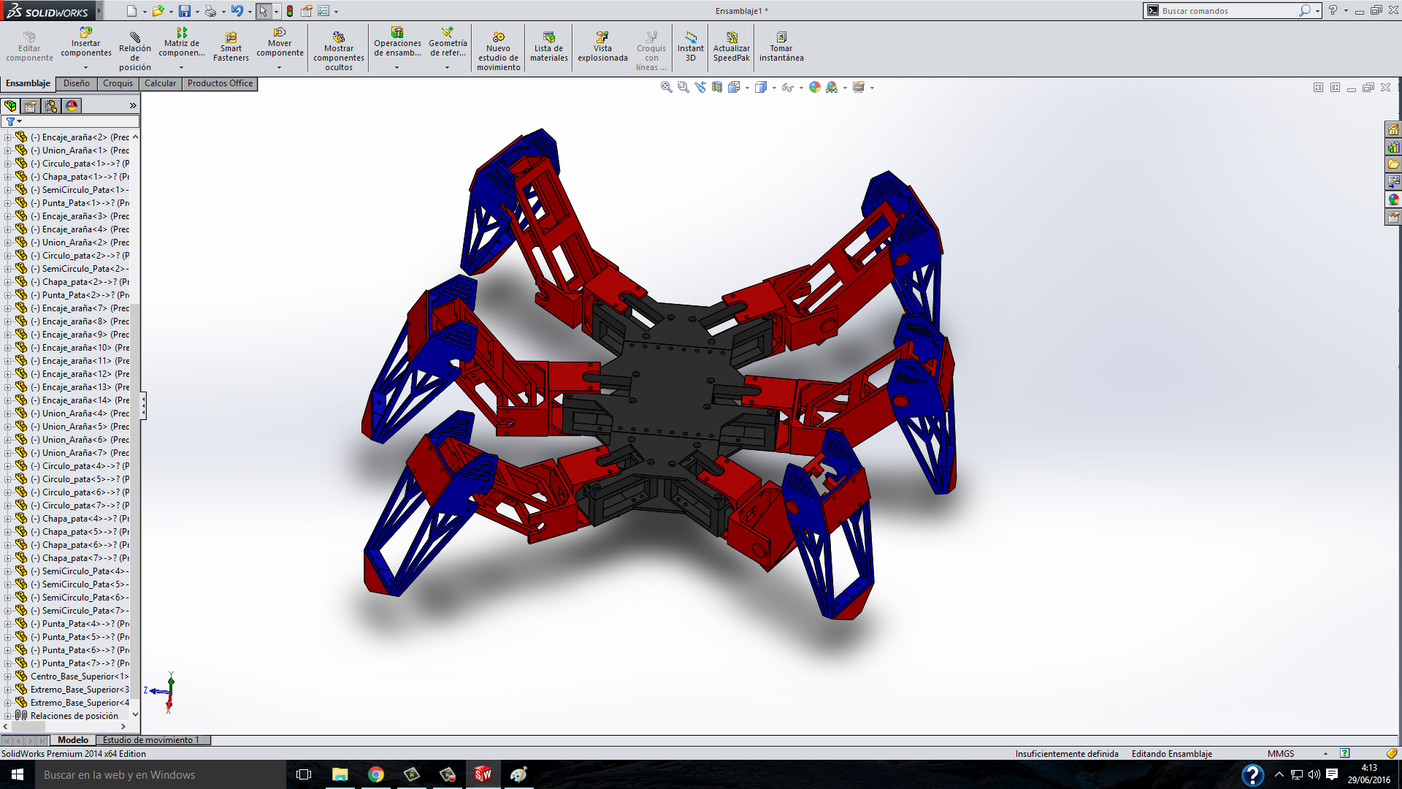The height and width of the screenshot is (789, 1402).
Task: Click the Buscar comandos search field
Action: click(x=1227, y=11)
